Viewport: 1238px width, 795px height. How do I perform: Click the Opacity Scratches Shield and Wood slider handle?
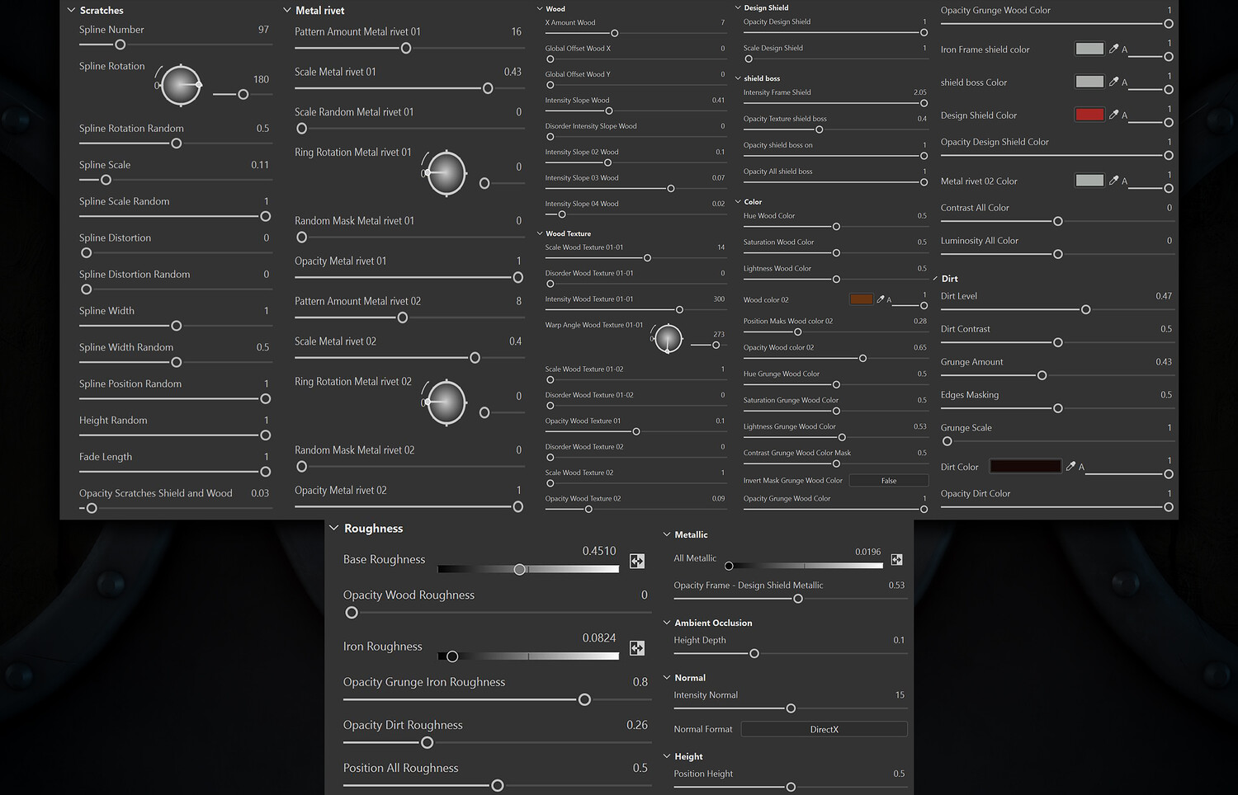(x=92, y=508)
